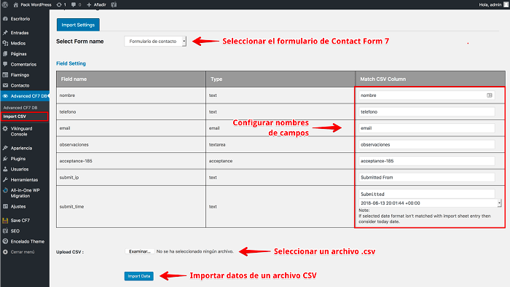Click the Medios media icon
The width and height of the screenshot is (510, 287).
click(x=5, y=43)
